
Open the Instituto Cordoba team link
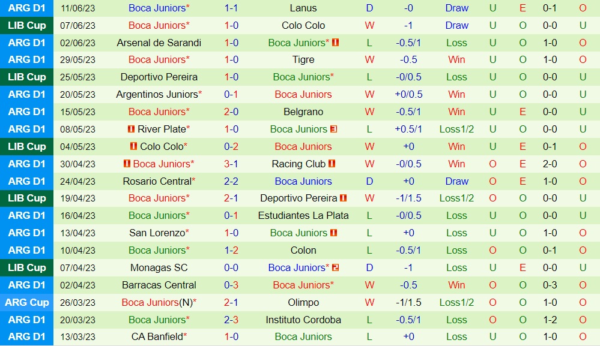click(303, 320)
